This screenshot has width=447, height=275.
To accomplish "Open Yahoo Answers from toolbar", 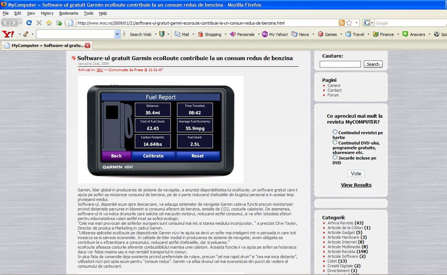I will click(414, 34).
